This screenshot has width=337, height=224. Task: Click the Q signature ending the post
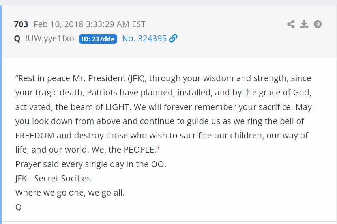18,207
